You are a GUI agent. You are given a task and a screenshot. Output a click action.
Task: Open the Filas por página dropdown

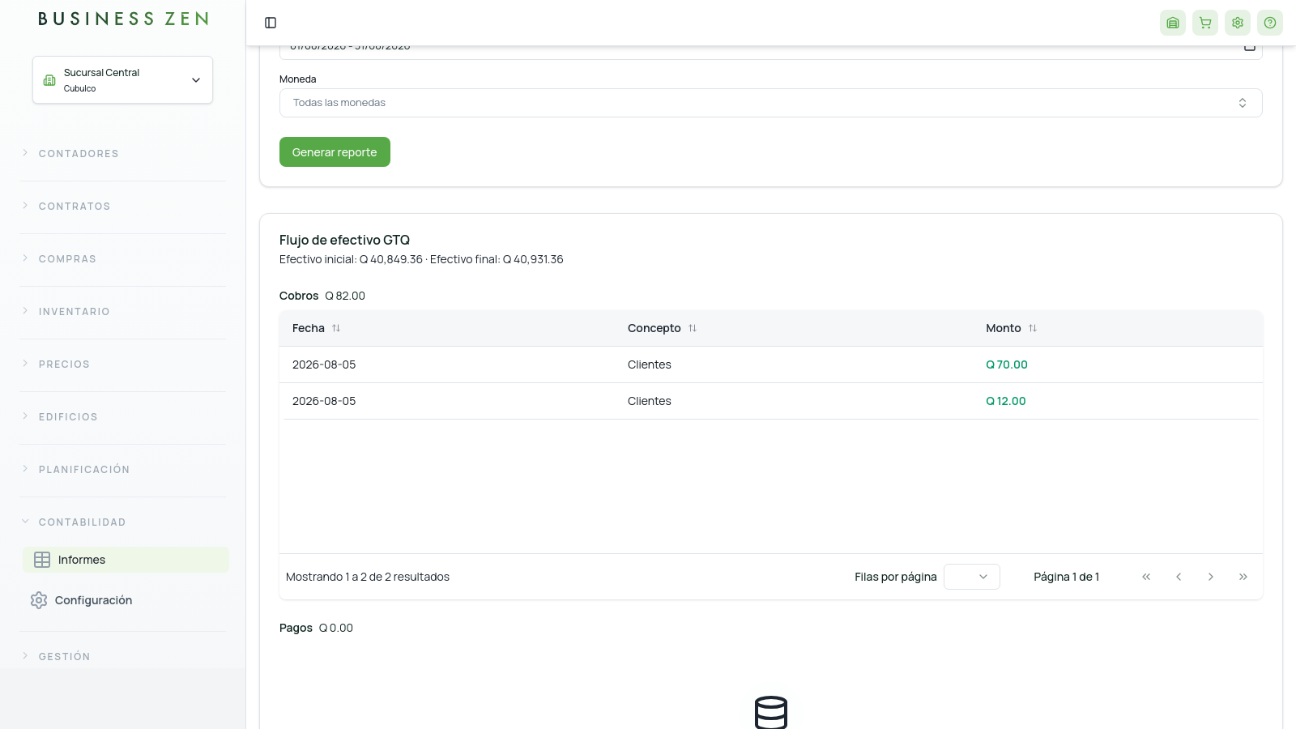972,577
